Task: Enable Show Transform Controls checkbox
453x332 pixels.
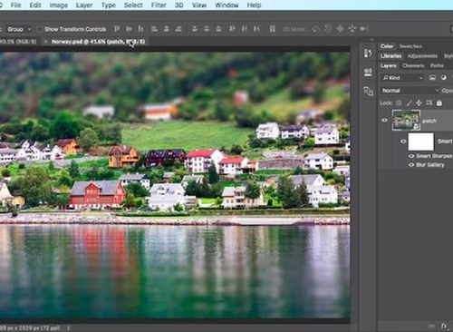Action: pyautogui.click(x=40, y=29)
